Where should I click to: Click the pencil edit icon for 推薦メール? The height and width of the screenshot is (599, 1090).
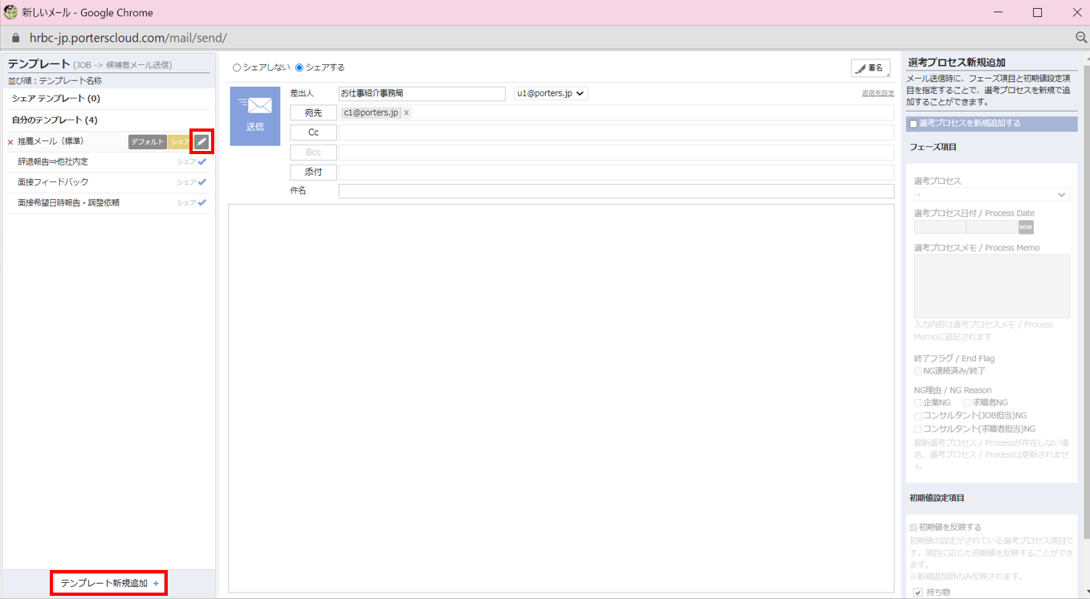click(201, 142)
